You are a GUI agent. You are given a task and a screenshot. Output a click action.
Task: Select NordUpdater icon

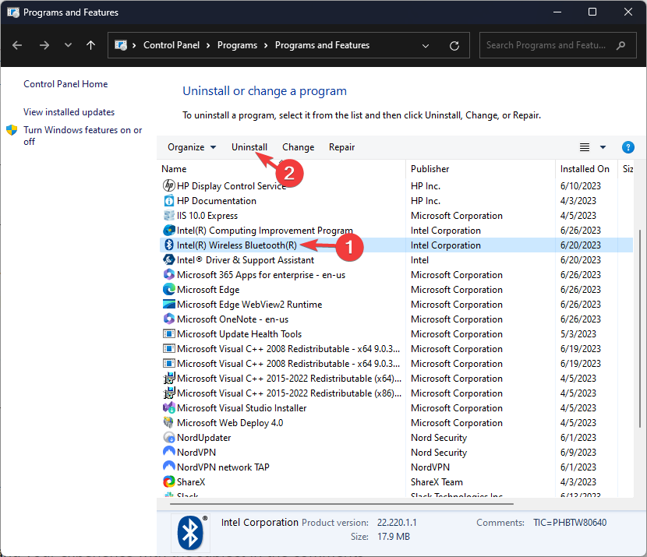tap(168, 438)
